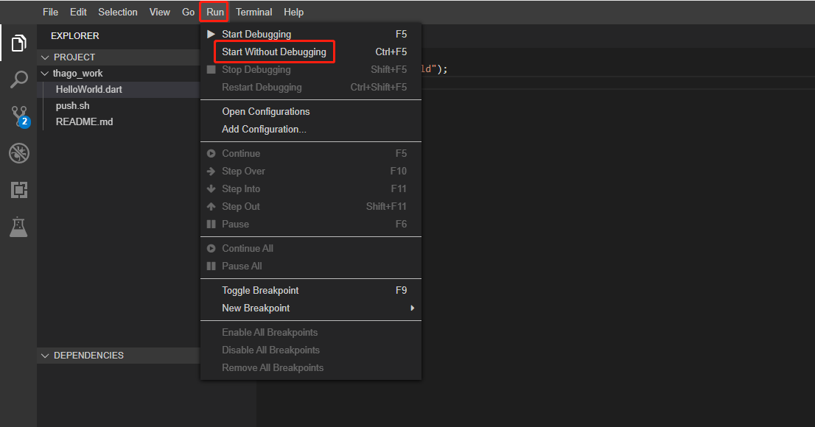Image resolution: width=815 pixels, height=427 pixels.
Task: Open the Search magnifier in activity bar
Action: tap(18, 80)
